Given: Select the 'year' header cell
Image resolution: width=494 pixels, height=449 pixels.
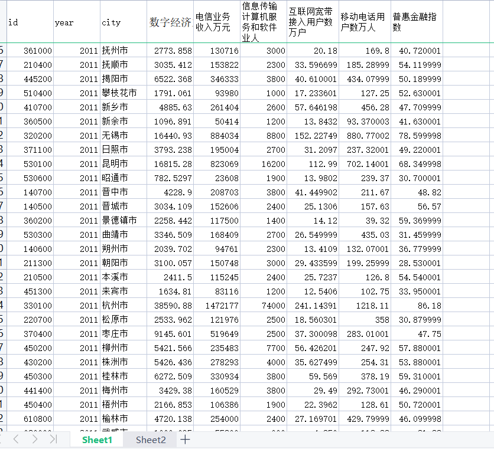Looking at the screenshot, I should pos(77,22).
